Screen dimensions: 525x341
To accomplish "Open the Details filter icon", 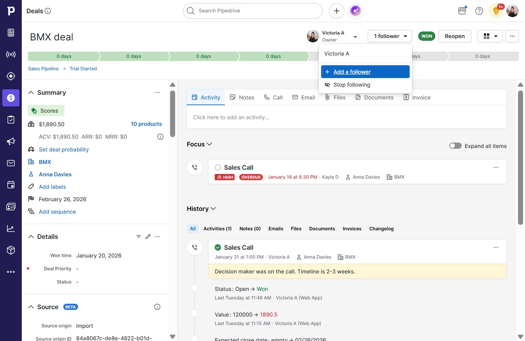I will 139,237.
